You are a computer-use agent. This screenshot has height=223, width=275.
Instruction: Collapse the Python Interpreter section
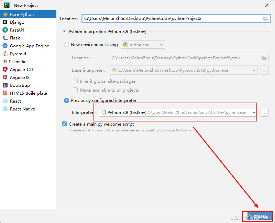(x=64, y=32)
